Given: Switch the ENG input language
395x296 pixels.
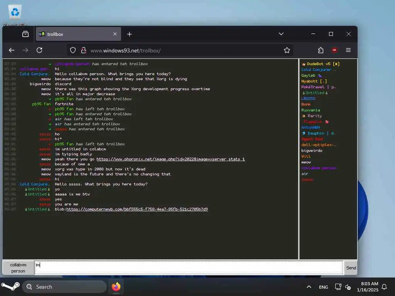Looking at the screenshot, I should click(x=324, y=287).
